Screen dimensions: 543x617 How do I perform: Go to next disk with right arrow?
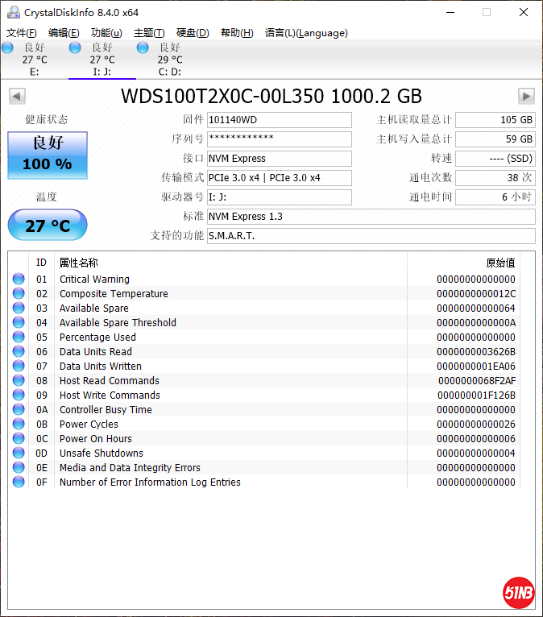pyautogui.click(x=526, y=97)
